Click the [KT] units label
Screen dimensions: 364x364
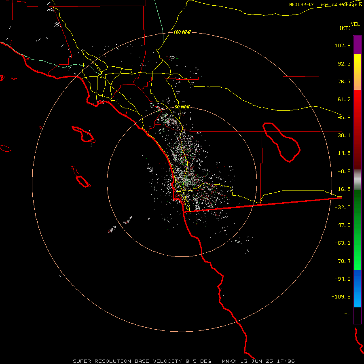(345, 28)
